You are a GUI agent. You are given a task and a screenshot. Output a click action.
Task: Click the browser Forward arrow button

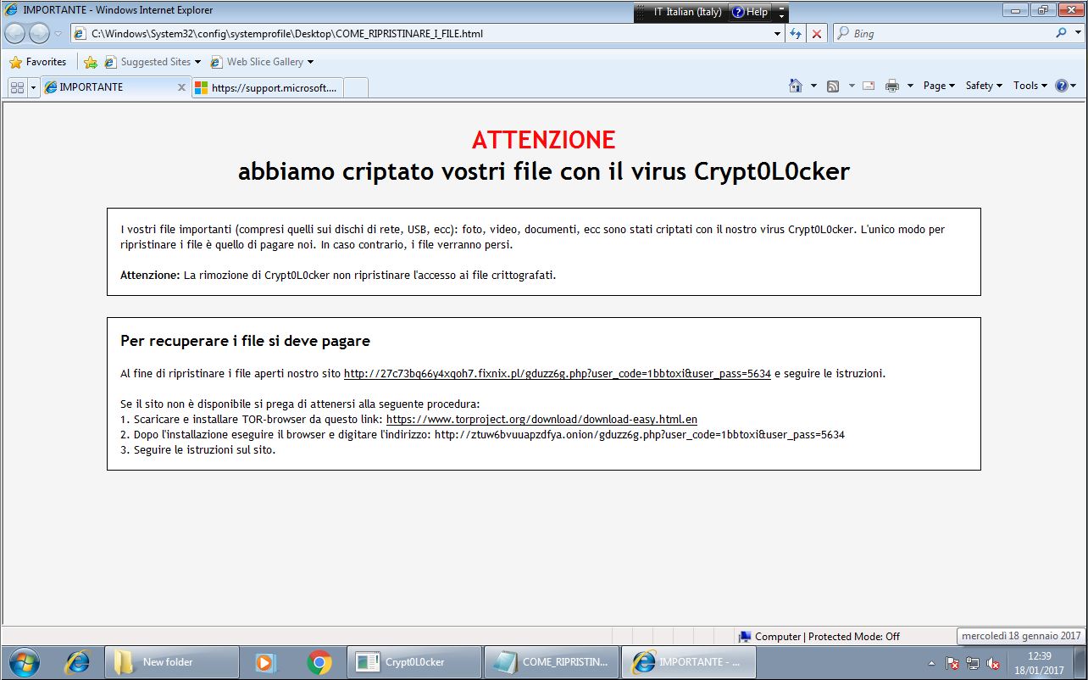[39, 34]
